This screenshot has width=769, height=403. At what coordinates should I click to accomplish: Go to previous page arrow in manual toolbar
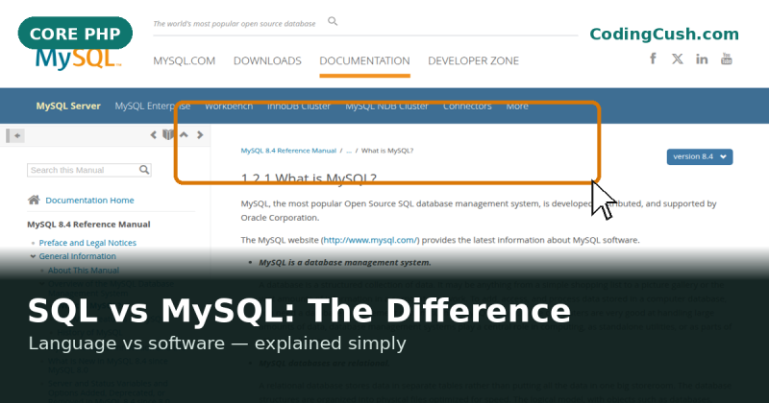[154, 134]
